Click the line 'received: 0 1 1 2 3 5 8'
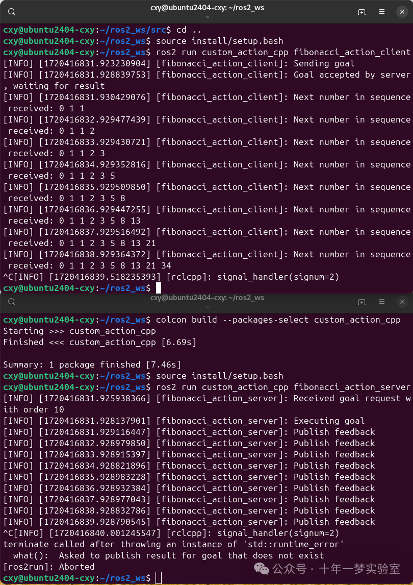The image size is (413, 585). click(67, 198)
